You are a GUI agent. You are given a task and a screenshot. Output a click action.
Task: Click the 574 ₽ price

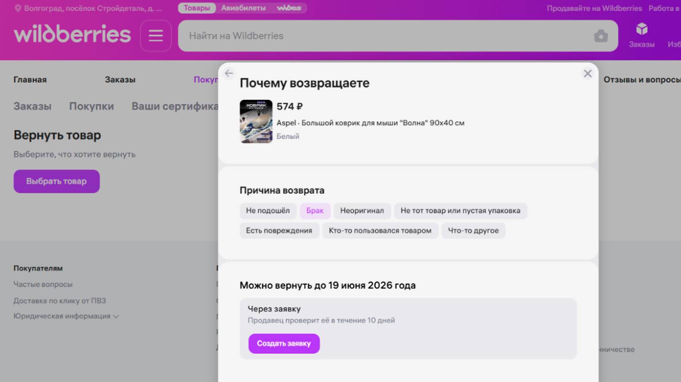pyautogui.click(x=290, y=106)
